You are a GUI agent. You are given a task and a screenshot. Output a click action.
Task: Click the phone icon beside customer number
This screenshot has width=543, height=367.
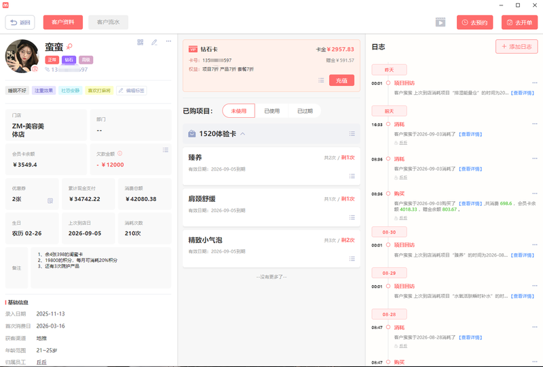[x=47, y=70]
